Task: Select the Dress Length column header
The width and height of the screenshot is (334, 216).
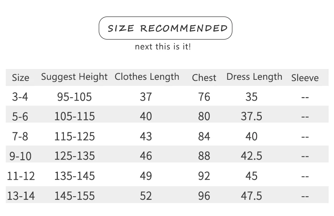Action: 254,77
